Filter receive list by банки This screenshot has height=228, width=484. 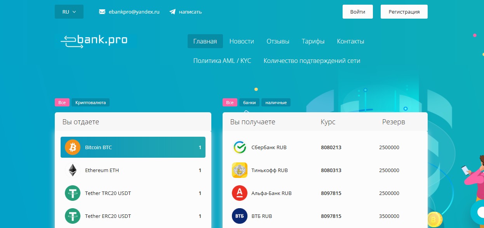click(x=249, y=103)
